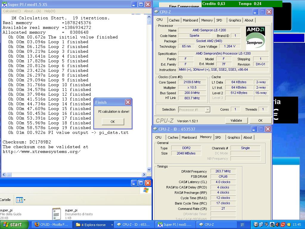Click the Command Rate value 2T

[223, 208]
